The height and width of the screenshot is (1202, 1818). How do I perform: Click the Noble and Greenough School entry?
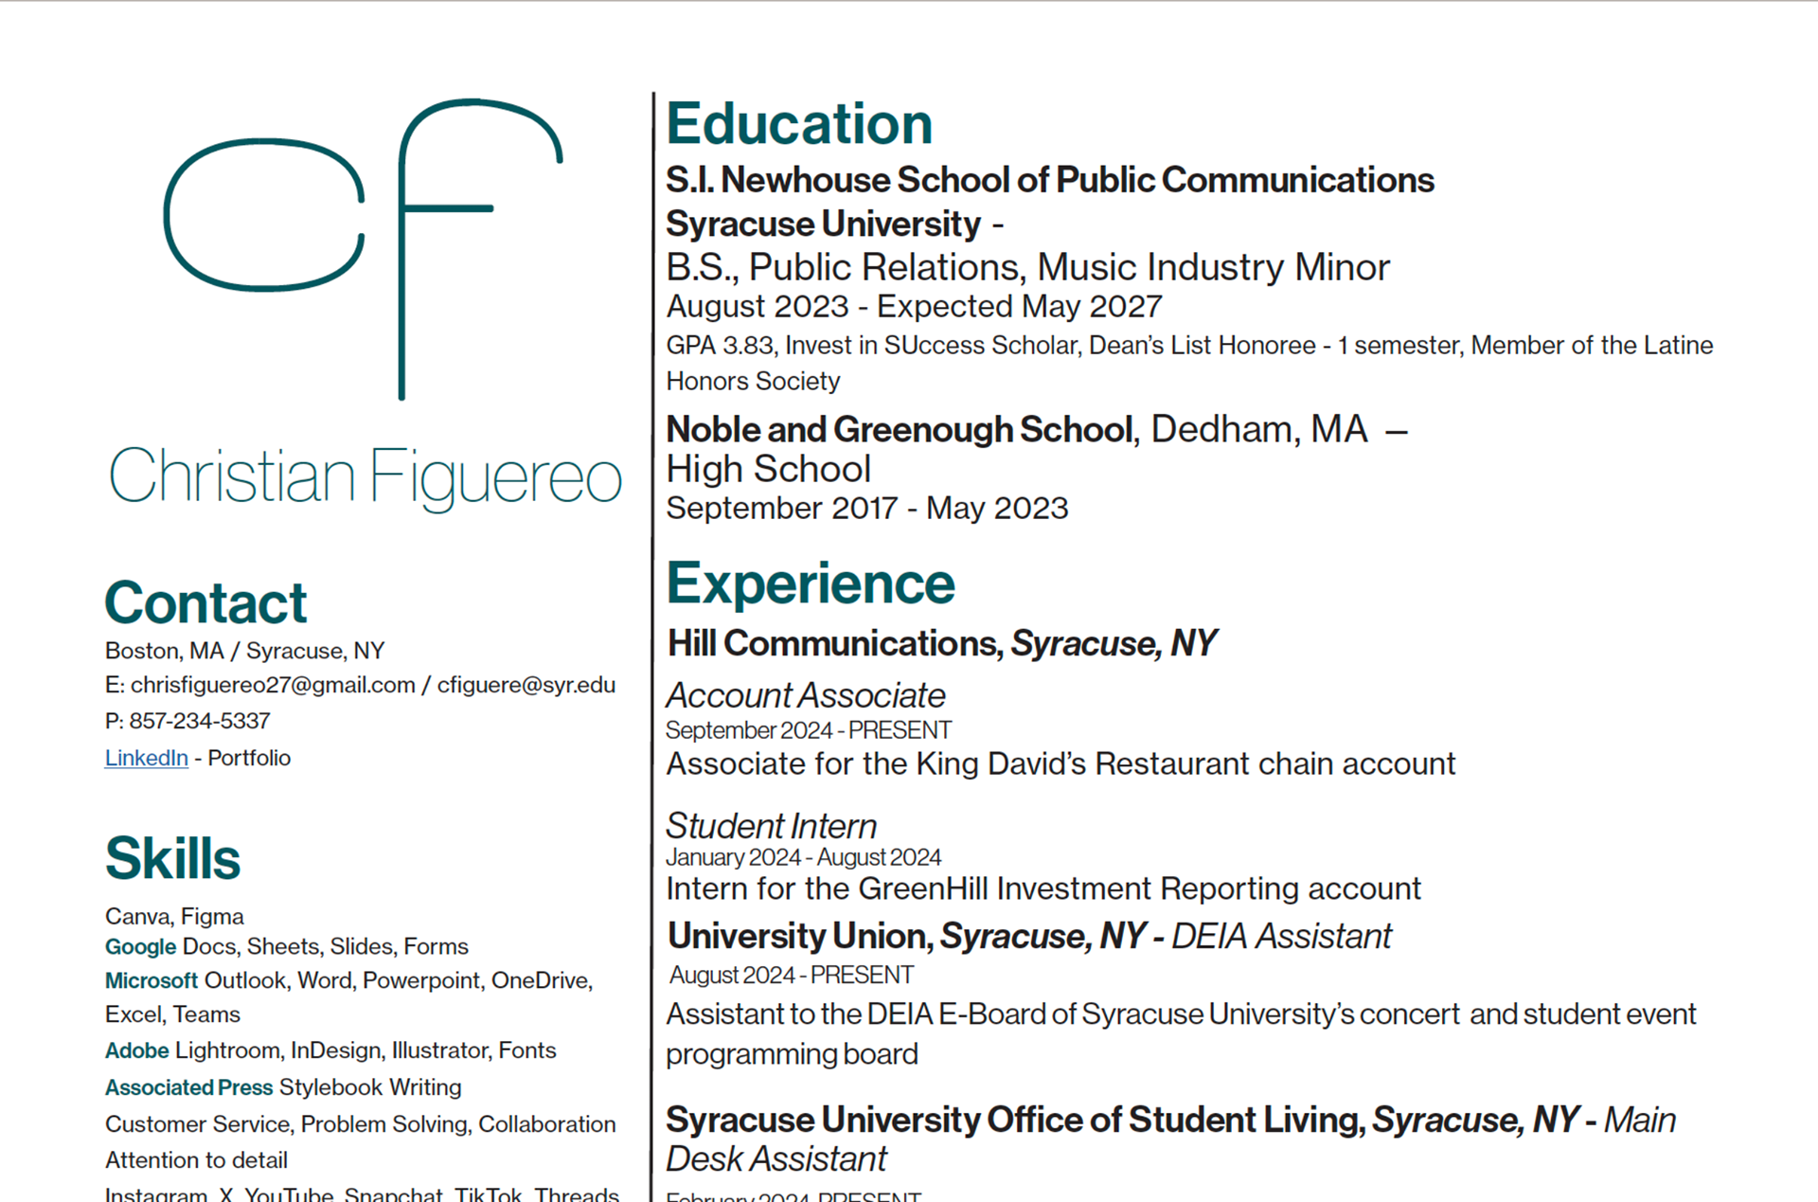(x=900, y=430)
